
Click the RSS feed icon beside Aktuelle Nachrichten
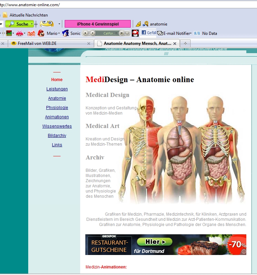coord(5,15)
